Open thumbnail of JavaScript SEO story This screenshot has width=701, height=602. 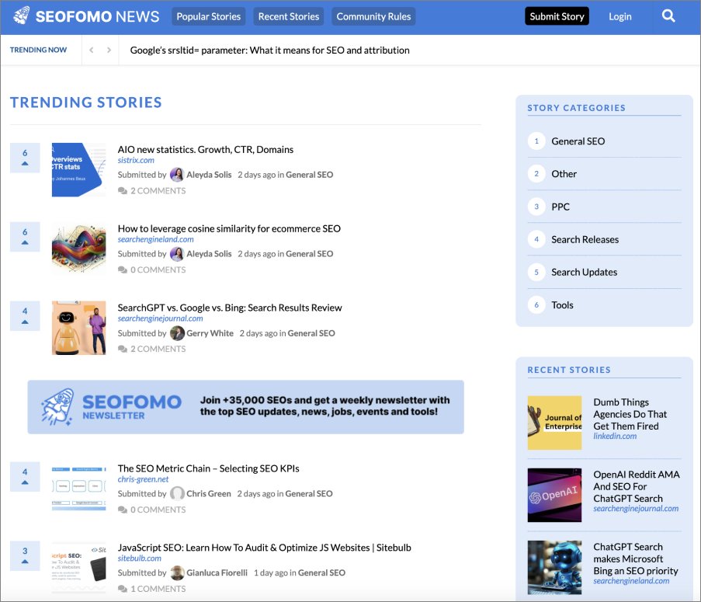(78, 568)
